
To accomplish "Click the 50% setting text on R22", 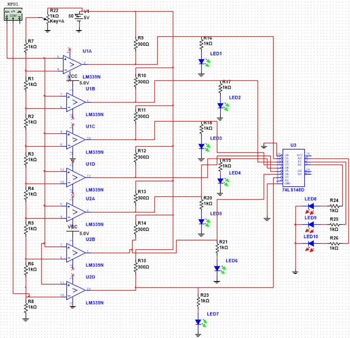I will (72, 16).
